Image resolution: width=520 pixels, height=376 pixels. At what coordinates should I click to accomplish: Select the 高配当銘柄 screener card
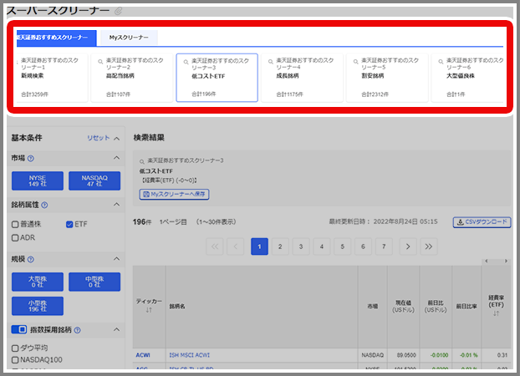coord(131,77)
